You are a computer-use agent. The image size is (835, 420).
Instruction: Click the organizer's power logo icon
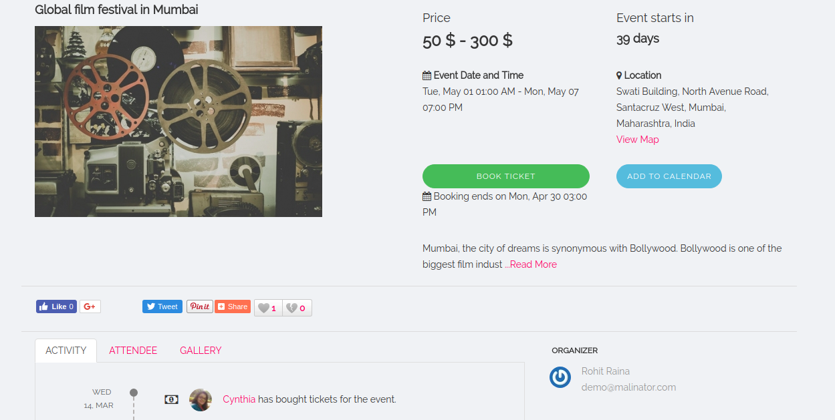[x=560, y=377]
